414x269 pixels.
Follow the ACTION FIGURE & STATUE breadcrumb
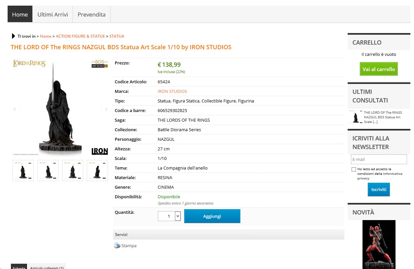(x=80, y=36)
